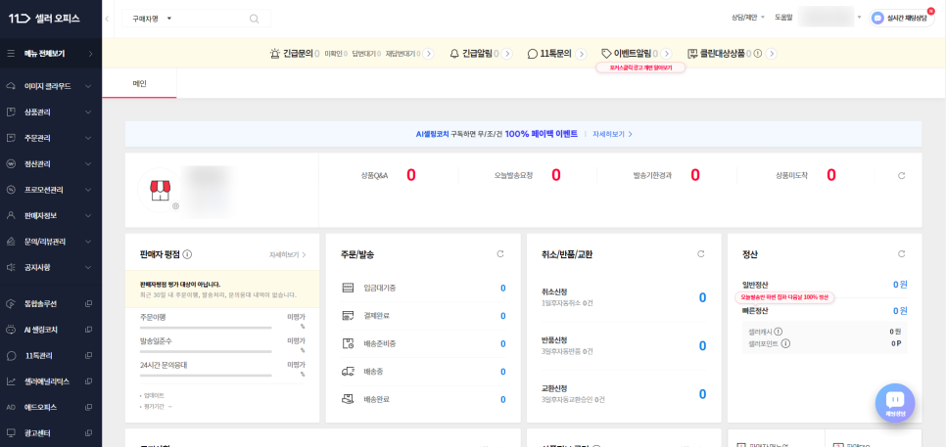Image resolution: width=946 pixels, height=447 pixels.
Task: Click the arrow button next to 11톡문의
Action: (x=581, y=54)
